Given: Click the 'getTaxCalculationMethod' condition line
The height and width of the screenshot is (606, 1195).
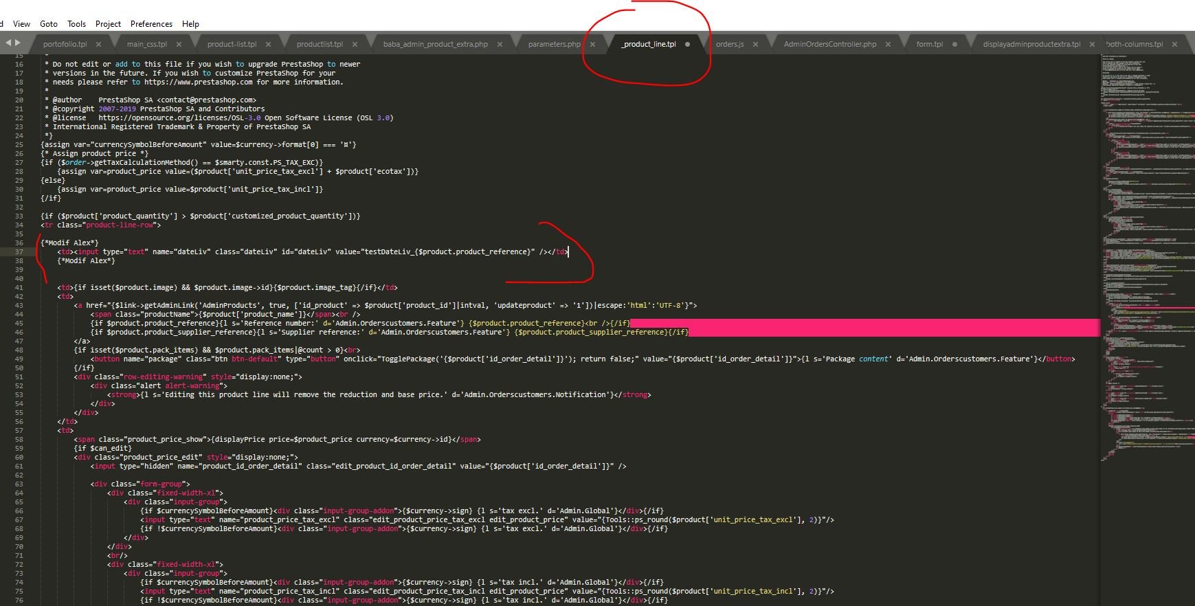Looking at the screenshot, I should (x=181, y=162).
